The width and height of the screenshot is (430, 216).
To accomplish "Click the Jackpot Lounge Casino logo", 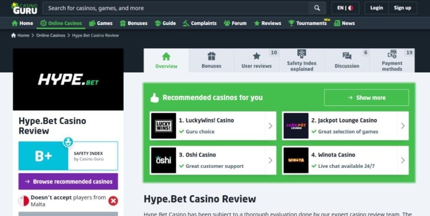I will tap(296, 126).
